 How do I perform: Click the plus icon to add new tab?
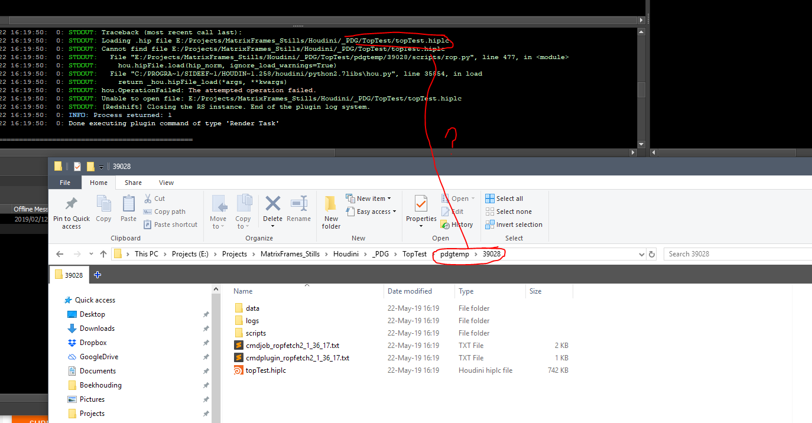[x=98, y=275]
